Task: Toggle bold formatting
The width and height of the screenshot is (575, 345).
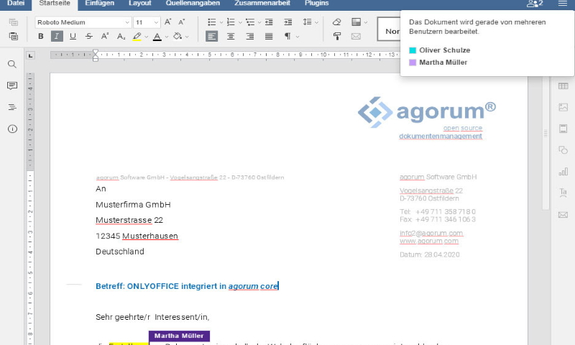Action: coord(41,36)
